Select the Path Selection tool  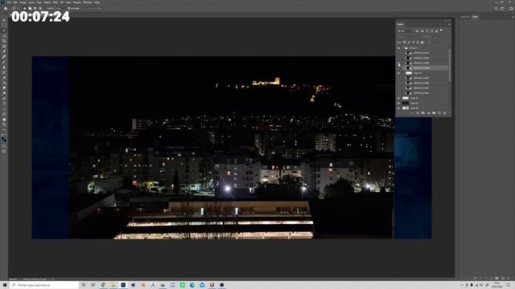click(4, 109)
